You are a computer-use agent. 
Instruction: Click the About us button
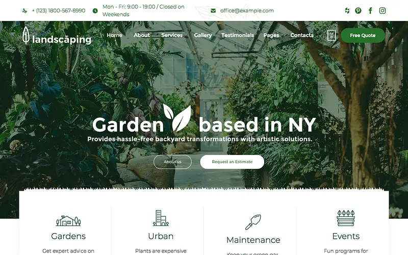tap(172, 162)
